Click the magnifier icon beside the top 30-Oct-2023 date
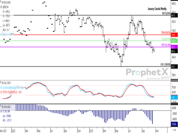 coord(1,1)
